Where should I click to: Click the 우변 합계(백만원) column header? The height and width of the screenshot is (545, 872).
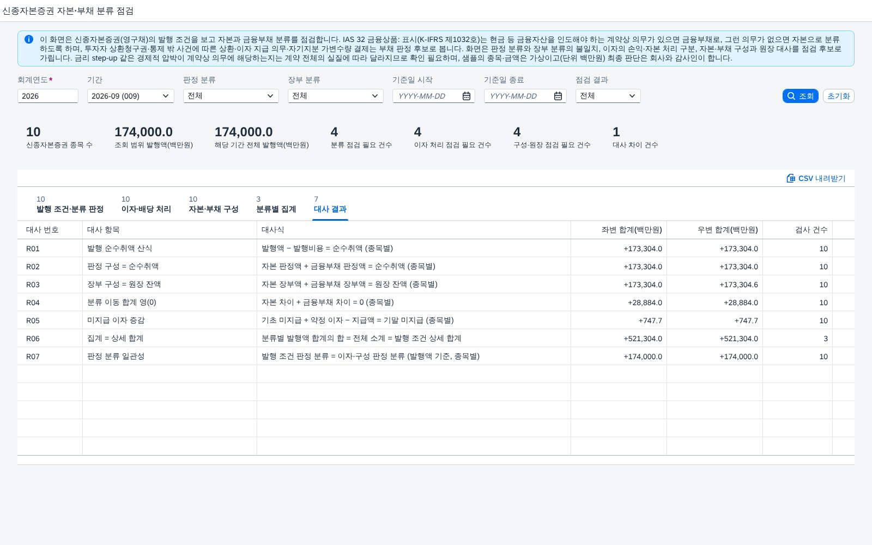(715, 230)
